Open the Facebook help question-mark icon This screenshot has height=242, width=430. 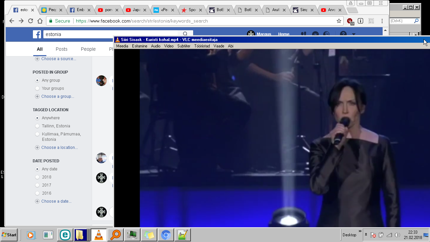tap(343, 34)
